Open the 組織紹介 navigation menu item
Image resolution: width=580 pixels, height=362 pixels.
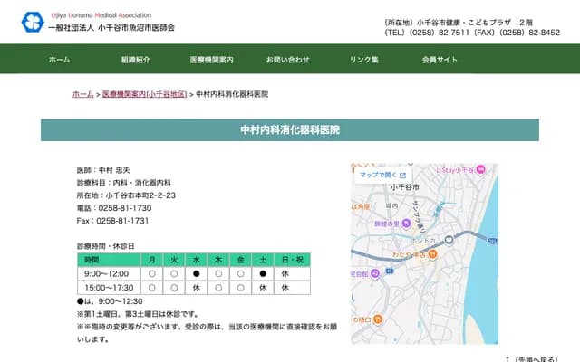134,59
